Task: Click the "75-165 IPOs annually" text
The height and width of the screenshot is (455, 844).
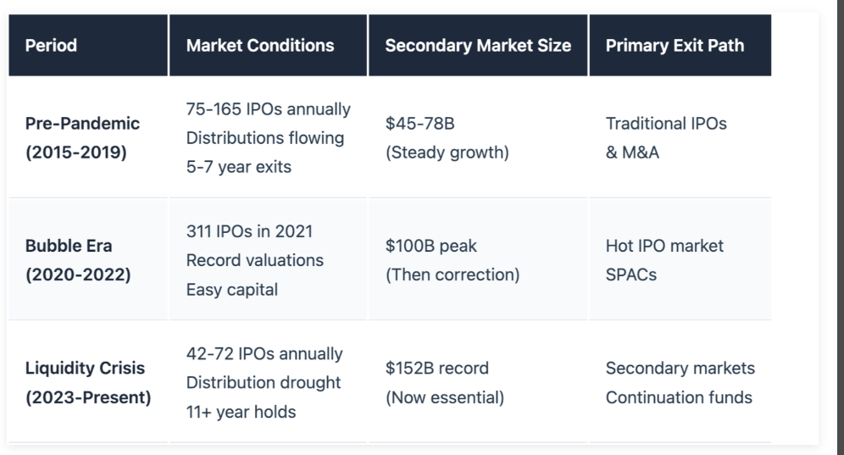Action: (x=268, y=109)
